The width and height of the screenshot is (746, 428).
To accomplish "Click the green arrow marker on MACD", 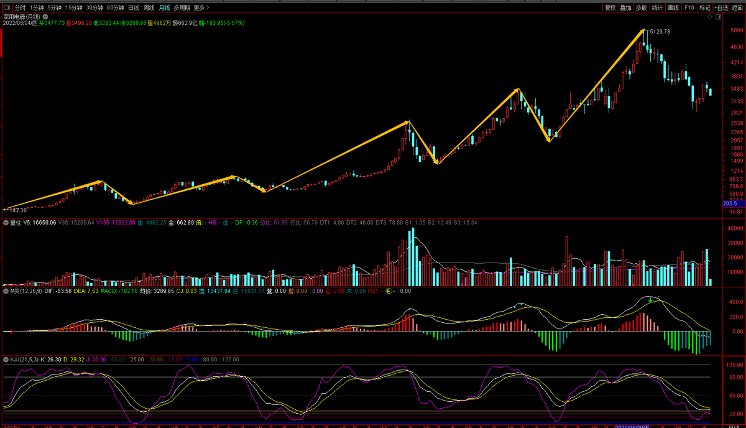I will [650, 300].
